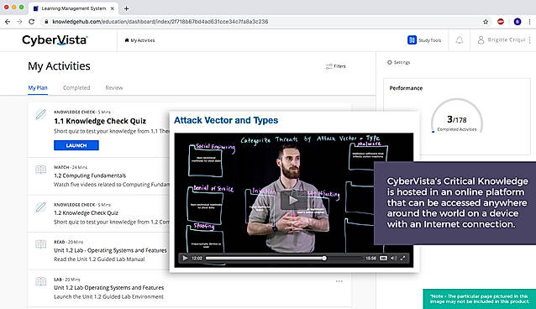536x309 pixels.
Task: Launch the 1.1 Knowledge Check Quiz
Action: [x=76, y=145]
